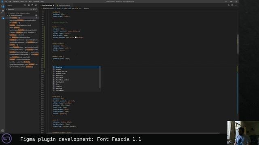The image size is (259, 145).
Task: Open the File menu
Action: tap(6, 2)
